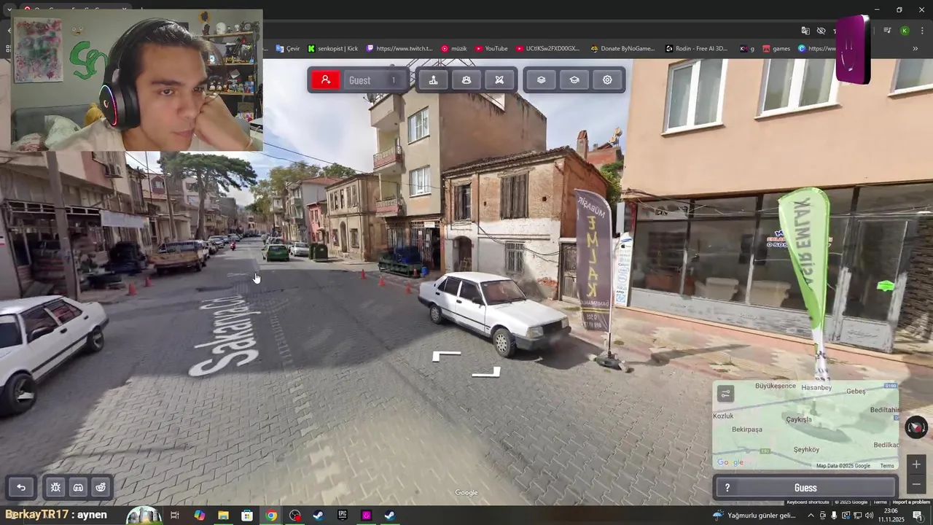Click the Guess button
Screen dimensions: 933x525
pos(805,488)
